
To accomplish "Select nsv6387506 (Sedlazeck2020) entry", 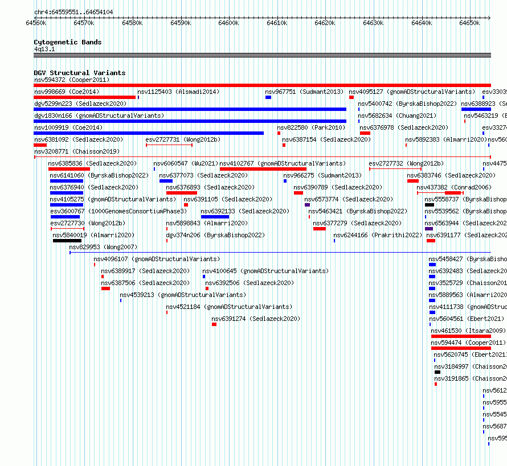I will (145, 283).
